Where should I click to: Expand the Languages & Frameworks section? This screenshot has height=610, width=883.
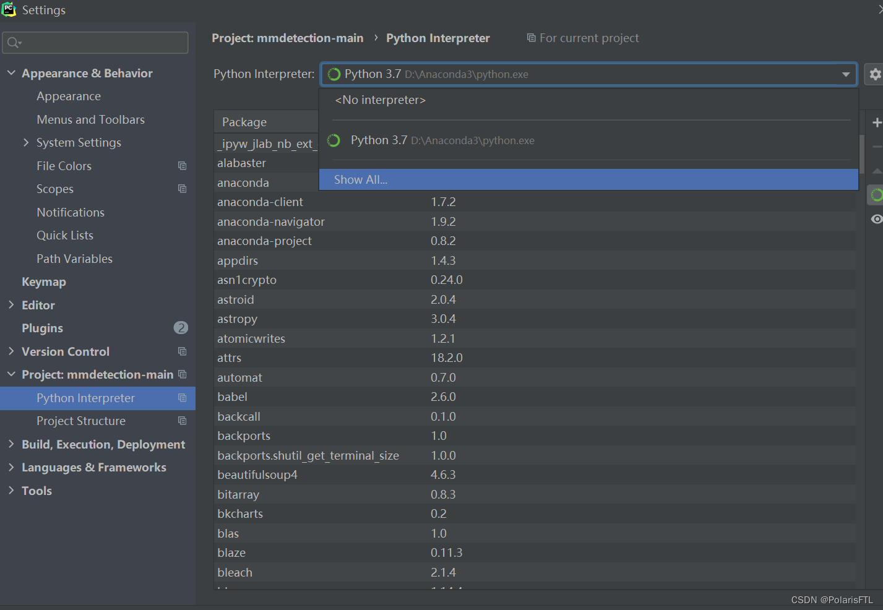[x=11, y=467]
